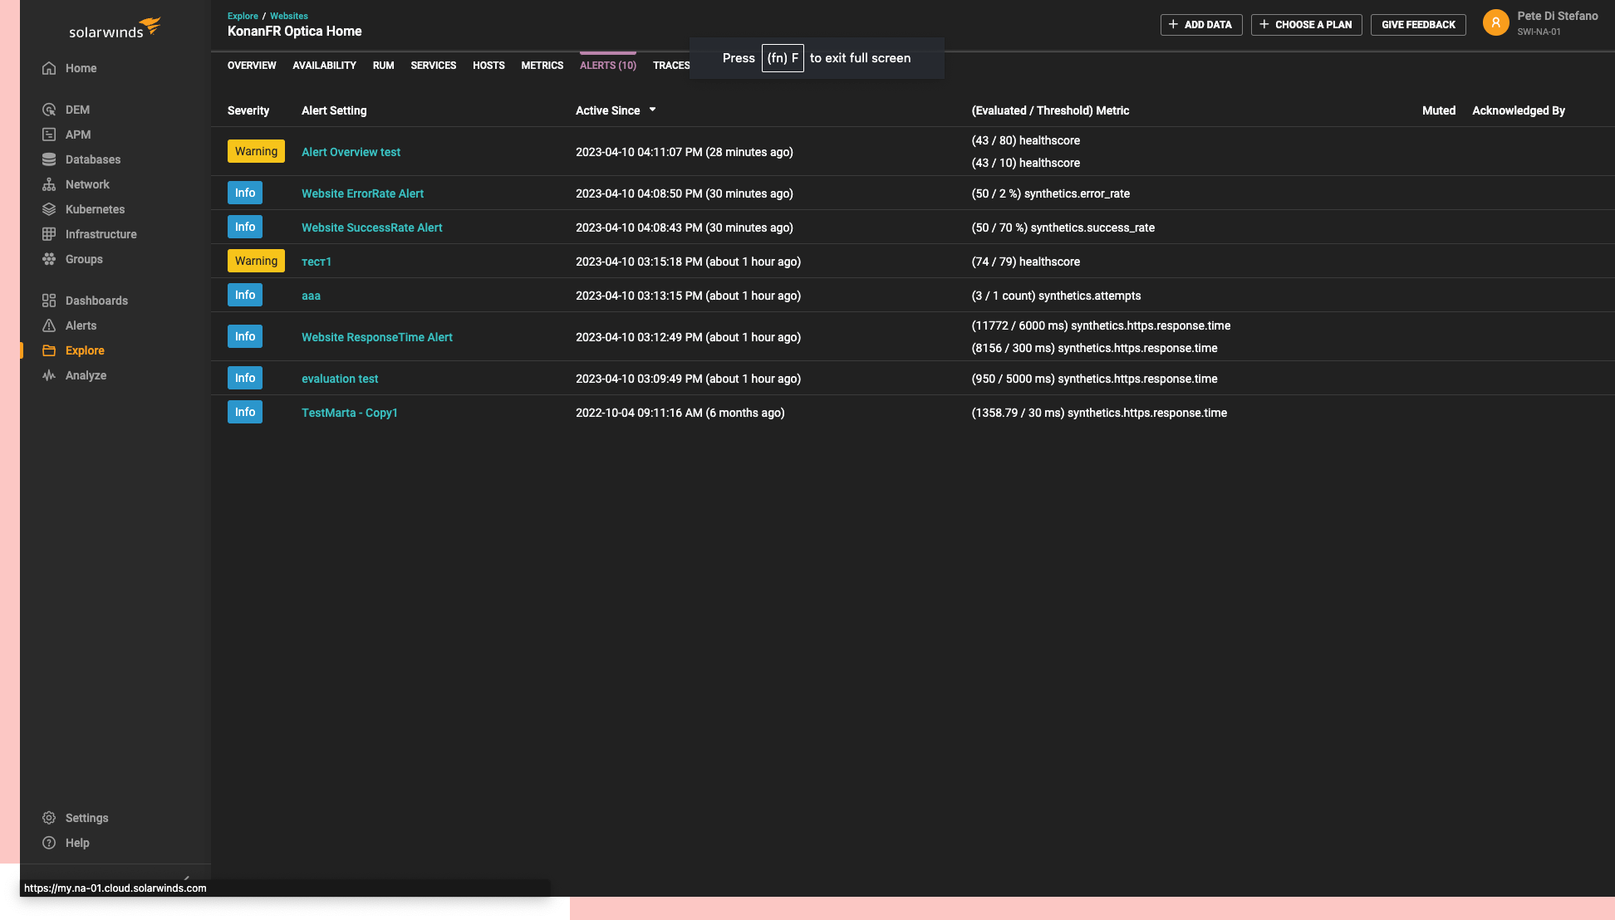Select the Alerts icon in the sidebar
Screen dimensions: 1615x920
(x=49, y=325)
